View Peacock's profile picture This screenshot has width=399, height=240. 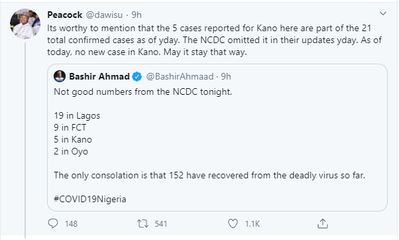tap(25, 24)
